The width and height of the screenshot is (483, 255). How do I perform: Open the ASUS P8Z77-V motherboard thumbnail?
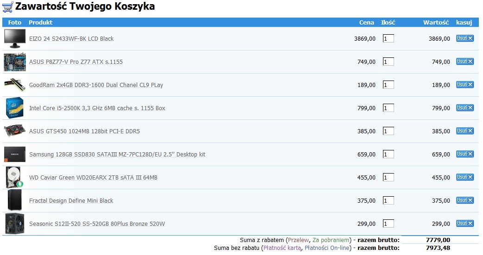(15, 62)
